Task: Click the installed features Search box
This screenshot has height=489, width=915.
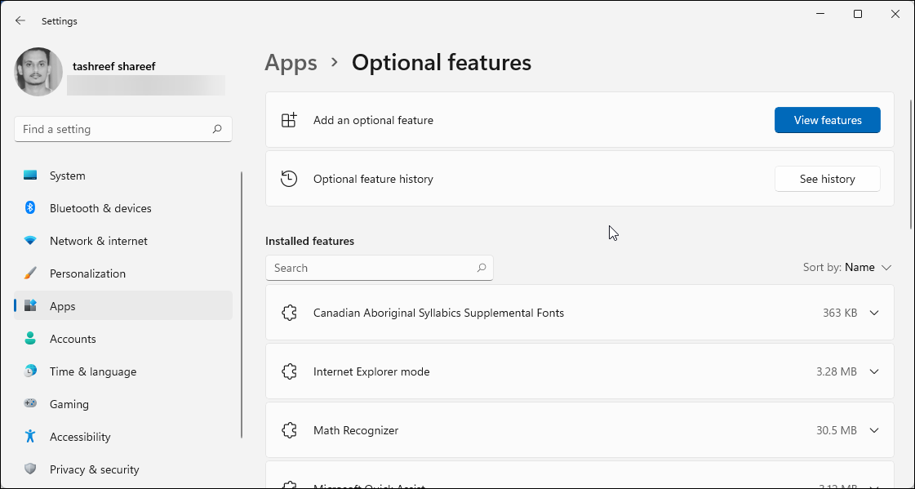Action: click(x=371, y=268)
